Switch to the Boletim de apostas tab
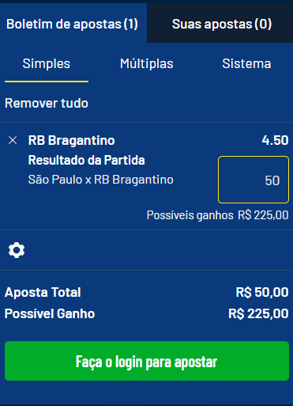The image size is (293, 406). (72, 25)
